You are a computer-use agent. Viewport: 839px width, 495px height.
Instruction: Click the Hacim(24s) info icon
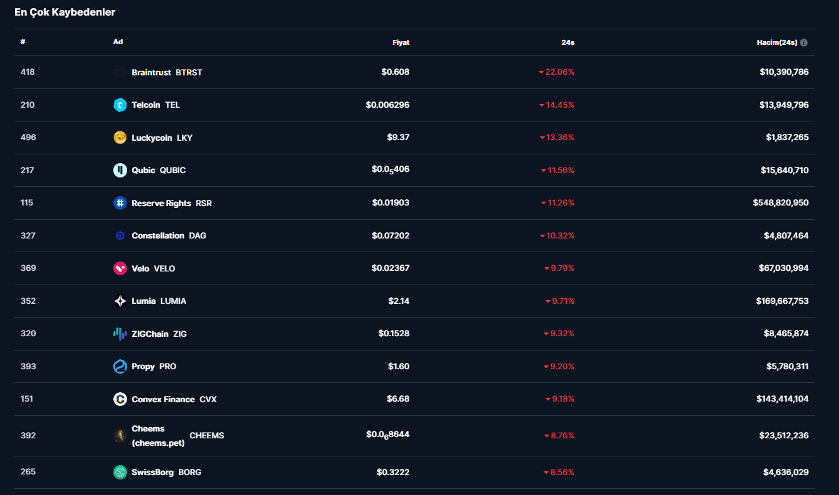tap(804, 43)
